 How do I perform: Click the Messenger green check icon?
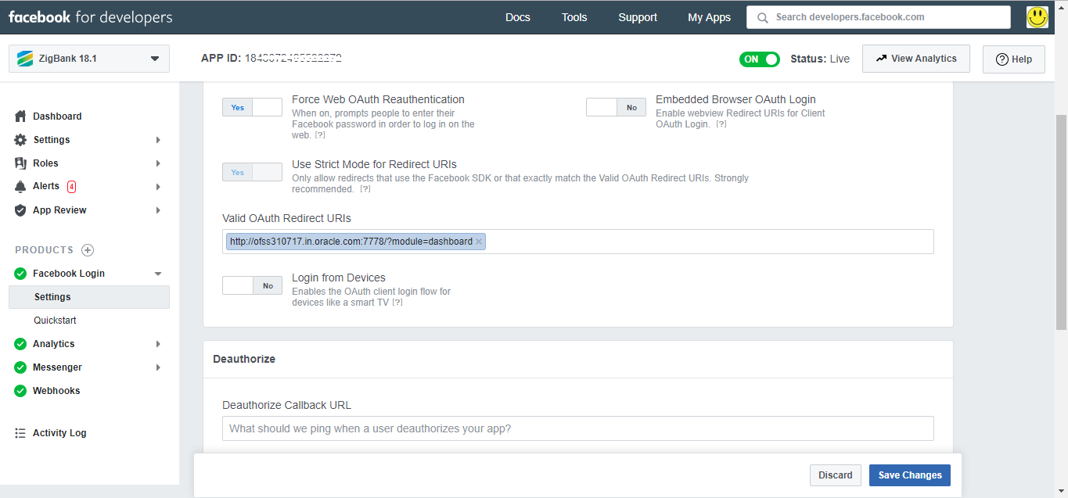pos(20,367)
